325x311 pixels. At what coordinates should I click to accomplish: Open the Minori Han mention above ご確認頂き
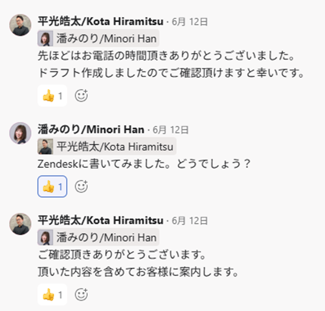(98, 237)
